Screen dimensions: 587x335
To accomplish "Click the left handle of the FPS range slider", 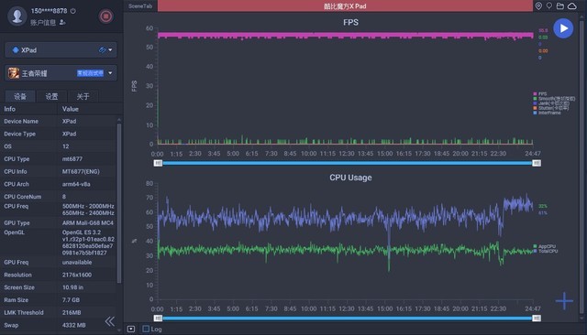I will [158, 163].
